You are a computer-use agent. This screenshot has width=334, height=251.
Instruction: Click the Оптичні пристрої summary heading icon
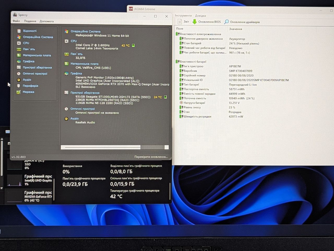67,109
